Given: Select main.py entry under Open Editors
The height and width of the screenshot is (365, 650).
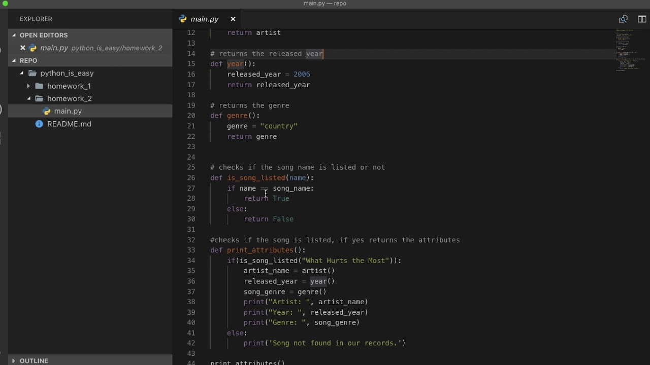Looking at the screenshot, I should (x=90, y=48).
